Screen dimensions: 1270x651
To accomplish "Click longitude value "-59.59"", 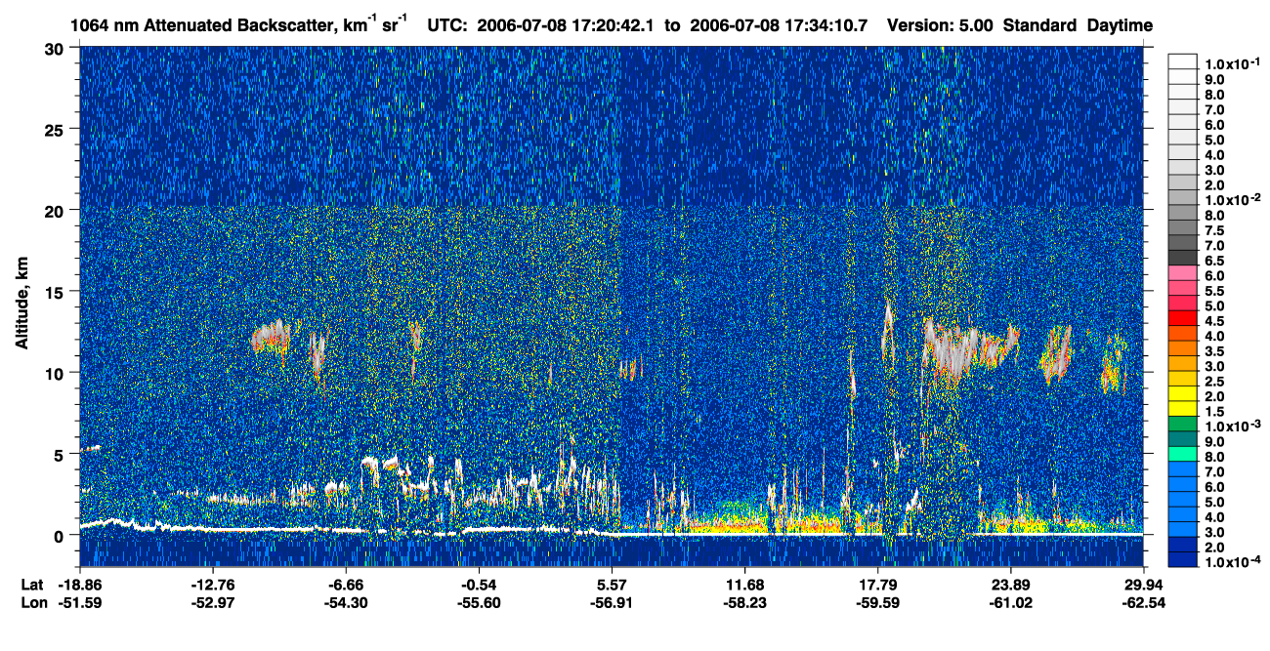I will 878,602.
